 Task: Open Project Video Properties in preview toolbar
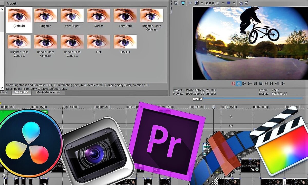point(176,3)
